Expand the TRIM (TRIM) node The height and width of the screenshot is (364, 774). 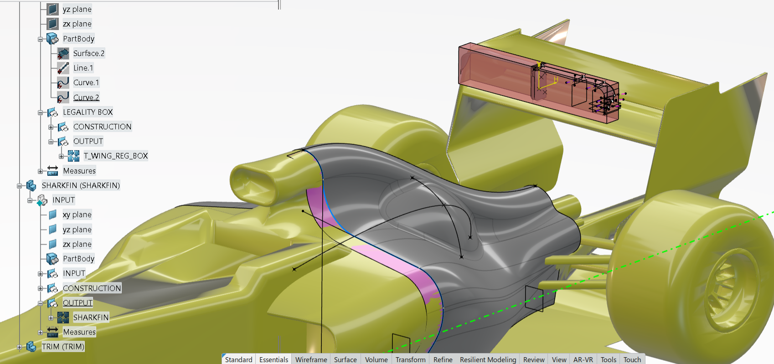click(x=20, y=347)
